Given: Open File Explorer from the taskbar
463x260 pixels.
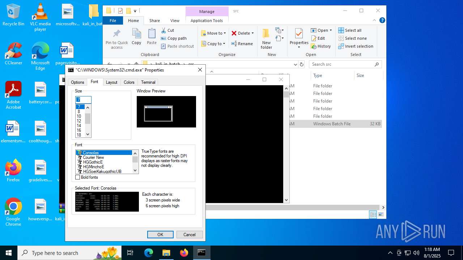Looking at the screenshot, I should click(166, 253).
